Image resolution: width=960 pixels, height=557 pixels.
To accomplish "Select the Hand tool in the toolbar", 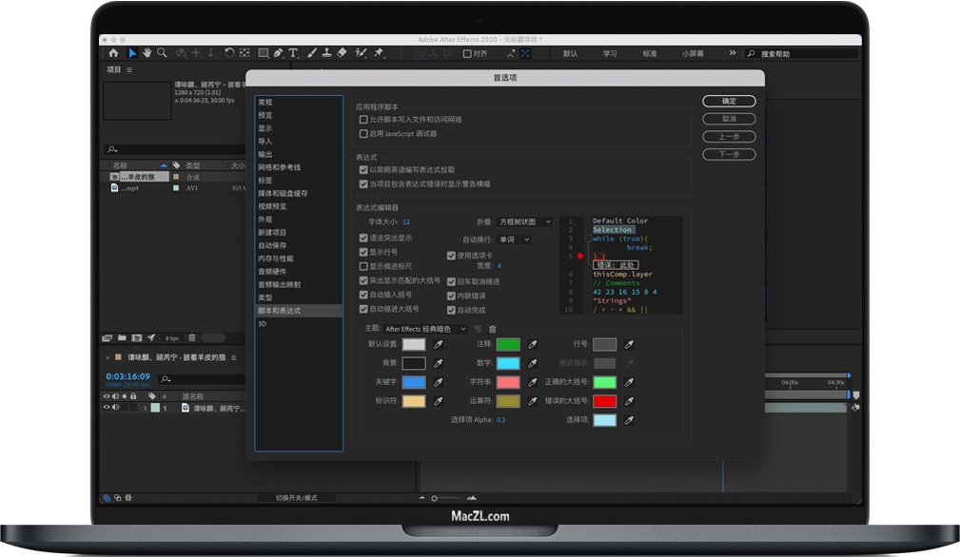I will click(x=147, y=54).
